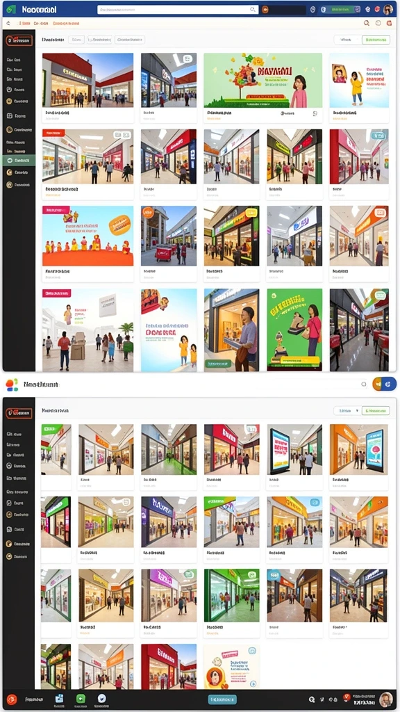Image resolution: width=400 pixels, height=712 pixels.
Task: Click the teal button at taskbar center
Action: (222, 699)
